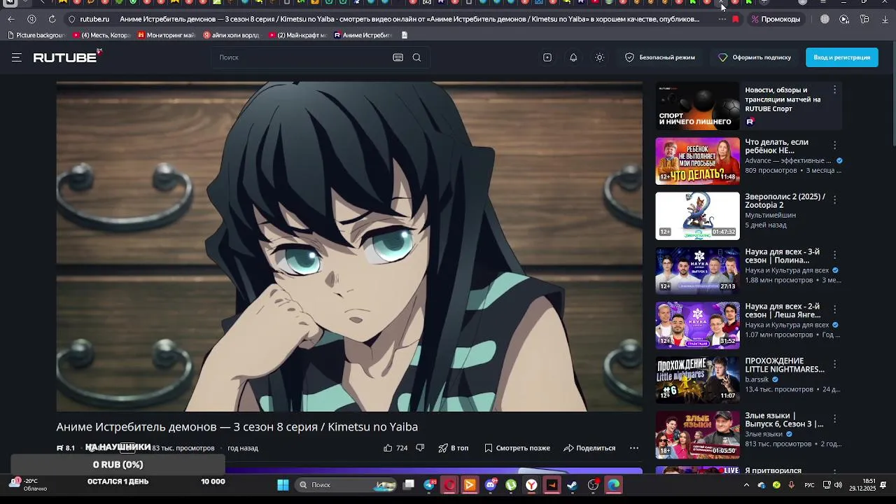Open Наука для всех thumbnail with 31:52 duration

coord(697,325)
